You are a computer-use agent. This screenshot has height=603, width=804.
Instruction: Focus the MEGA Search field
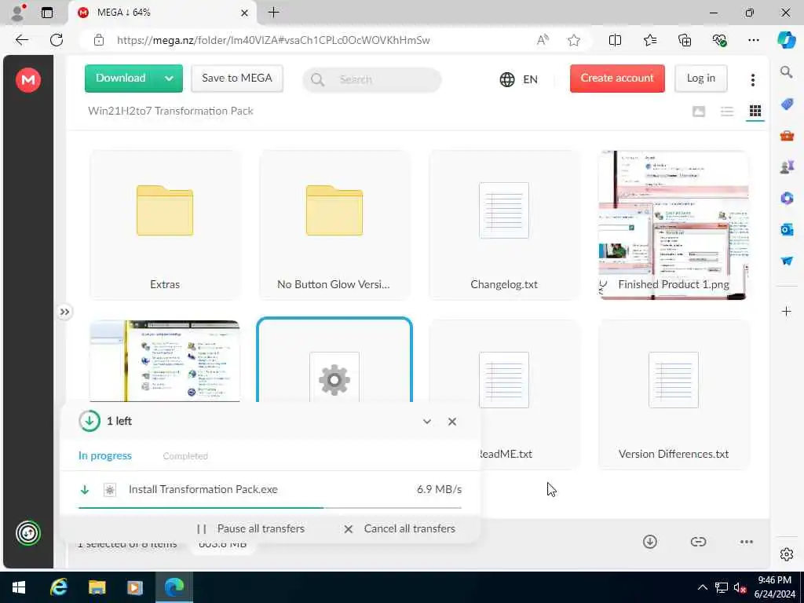click(371, 79)
